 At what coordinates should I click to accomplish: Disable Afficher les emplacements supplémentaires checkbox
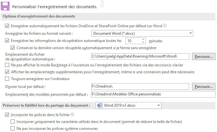[x=7, y=72]
